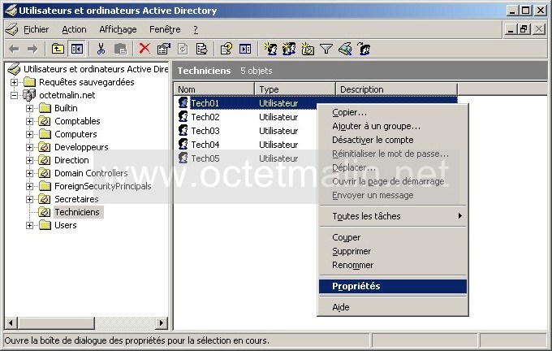Go up one level with folder icon

coord(58,49)
